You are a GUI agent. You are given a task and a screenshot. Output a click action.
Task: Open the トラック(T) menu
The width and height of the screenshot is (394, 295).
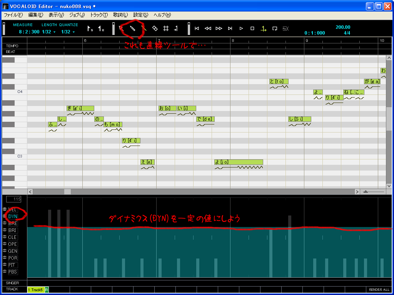99,15
